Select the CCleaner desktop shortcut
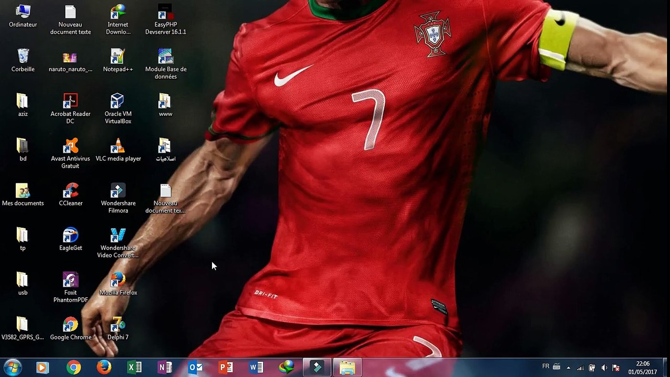The height and width of the screenshot is (377, 670). (71, 195)
